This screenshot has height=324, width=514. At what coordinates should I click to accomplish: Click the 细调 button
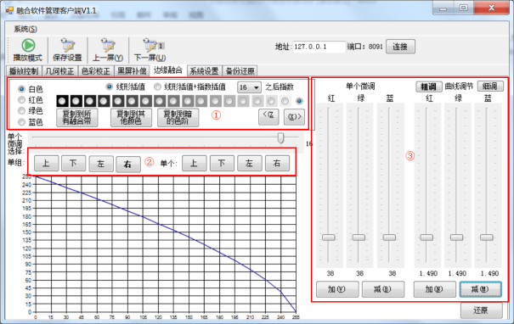point(490,87)
